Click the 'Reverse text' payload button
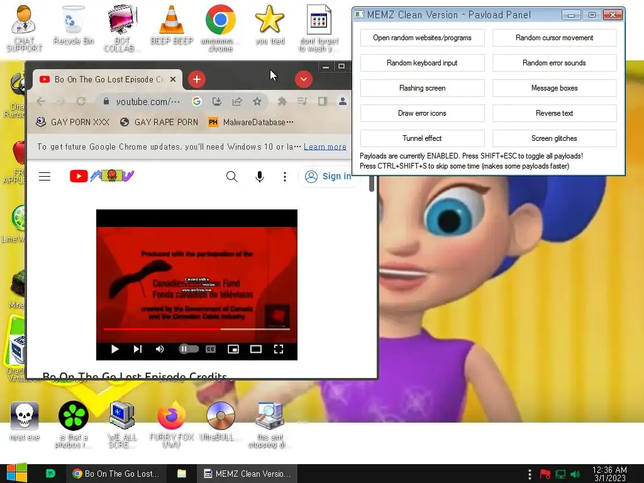The width and height of the screenshot is (644, 483). click(x=555, y=113)
